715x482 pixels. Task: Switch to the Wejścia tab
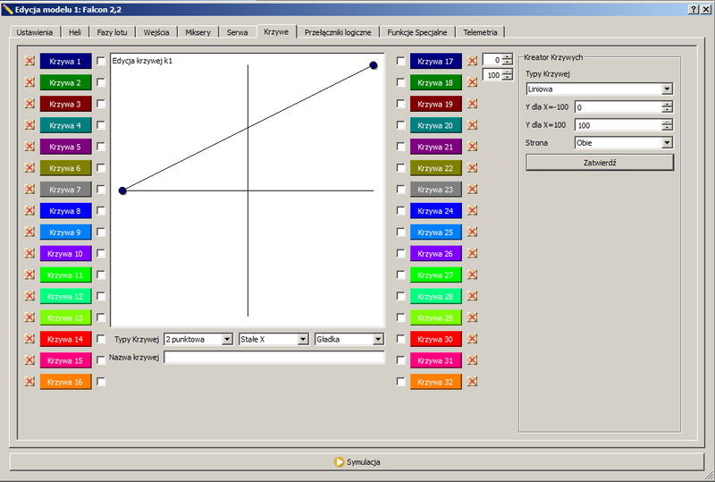click(x=156, y=32)
